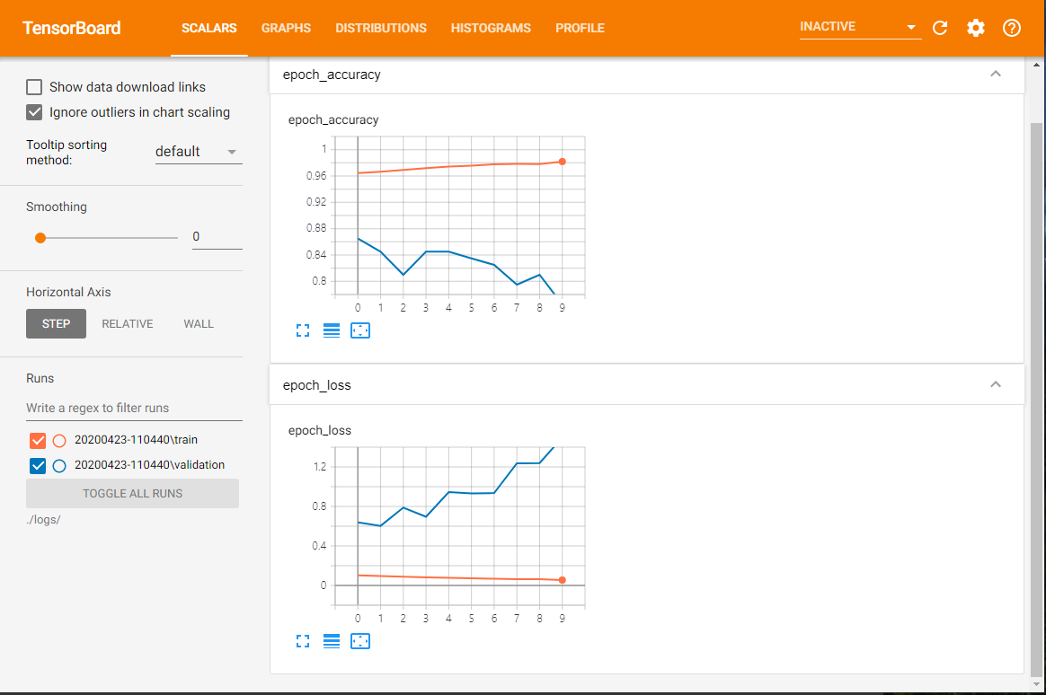Click the Smoothing slider track
The image size is (1046, 695).
click(x=109, y=238)
